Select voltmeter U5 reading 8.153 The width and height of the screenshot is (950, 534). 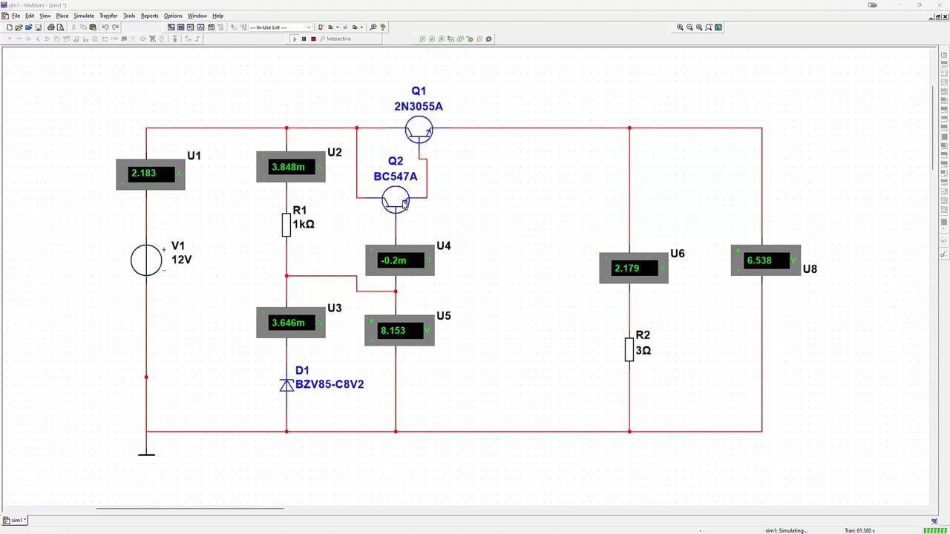399,330
